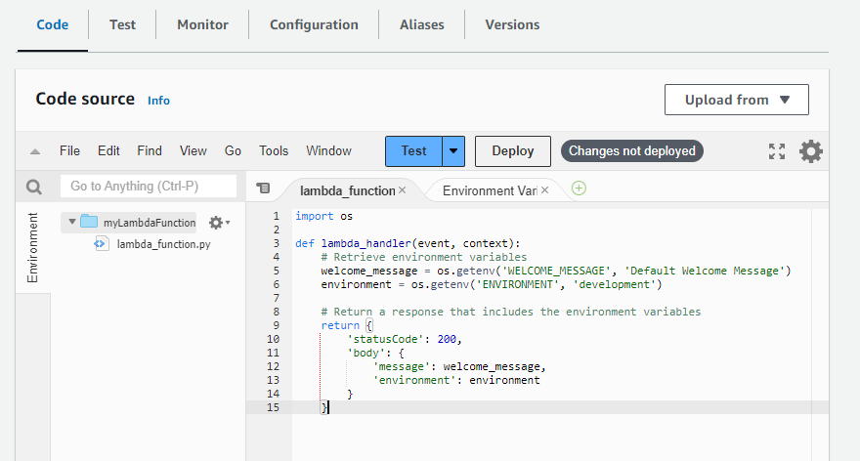860x461 pixels.
Task: Open the Test button dropdown arrow
Action: 453,151
